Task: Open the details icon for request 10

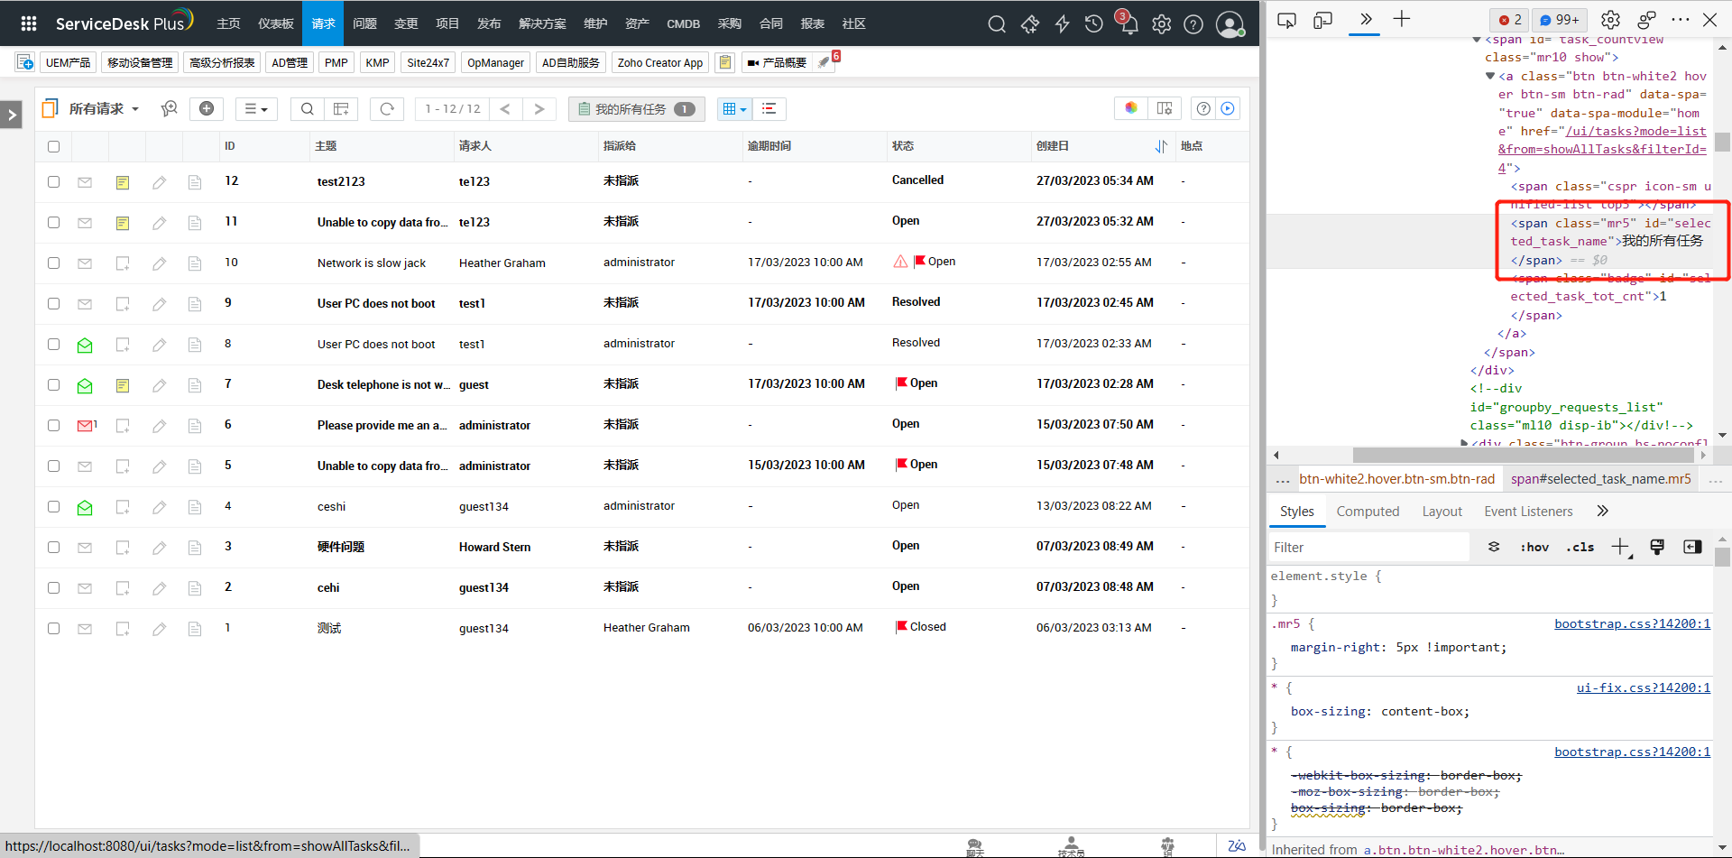Action: pyautogui.click(x=195, y=263)
